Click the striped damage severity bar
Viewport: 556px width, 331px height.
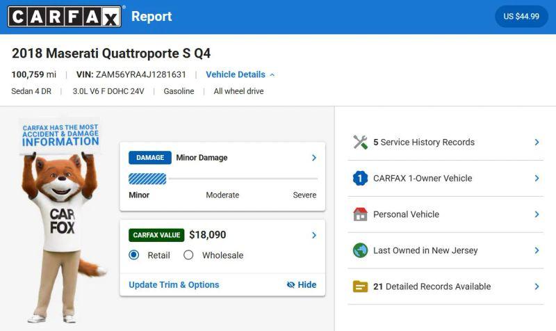147,179
